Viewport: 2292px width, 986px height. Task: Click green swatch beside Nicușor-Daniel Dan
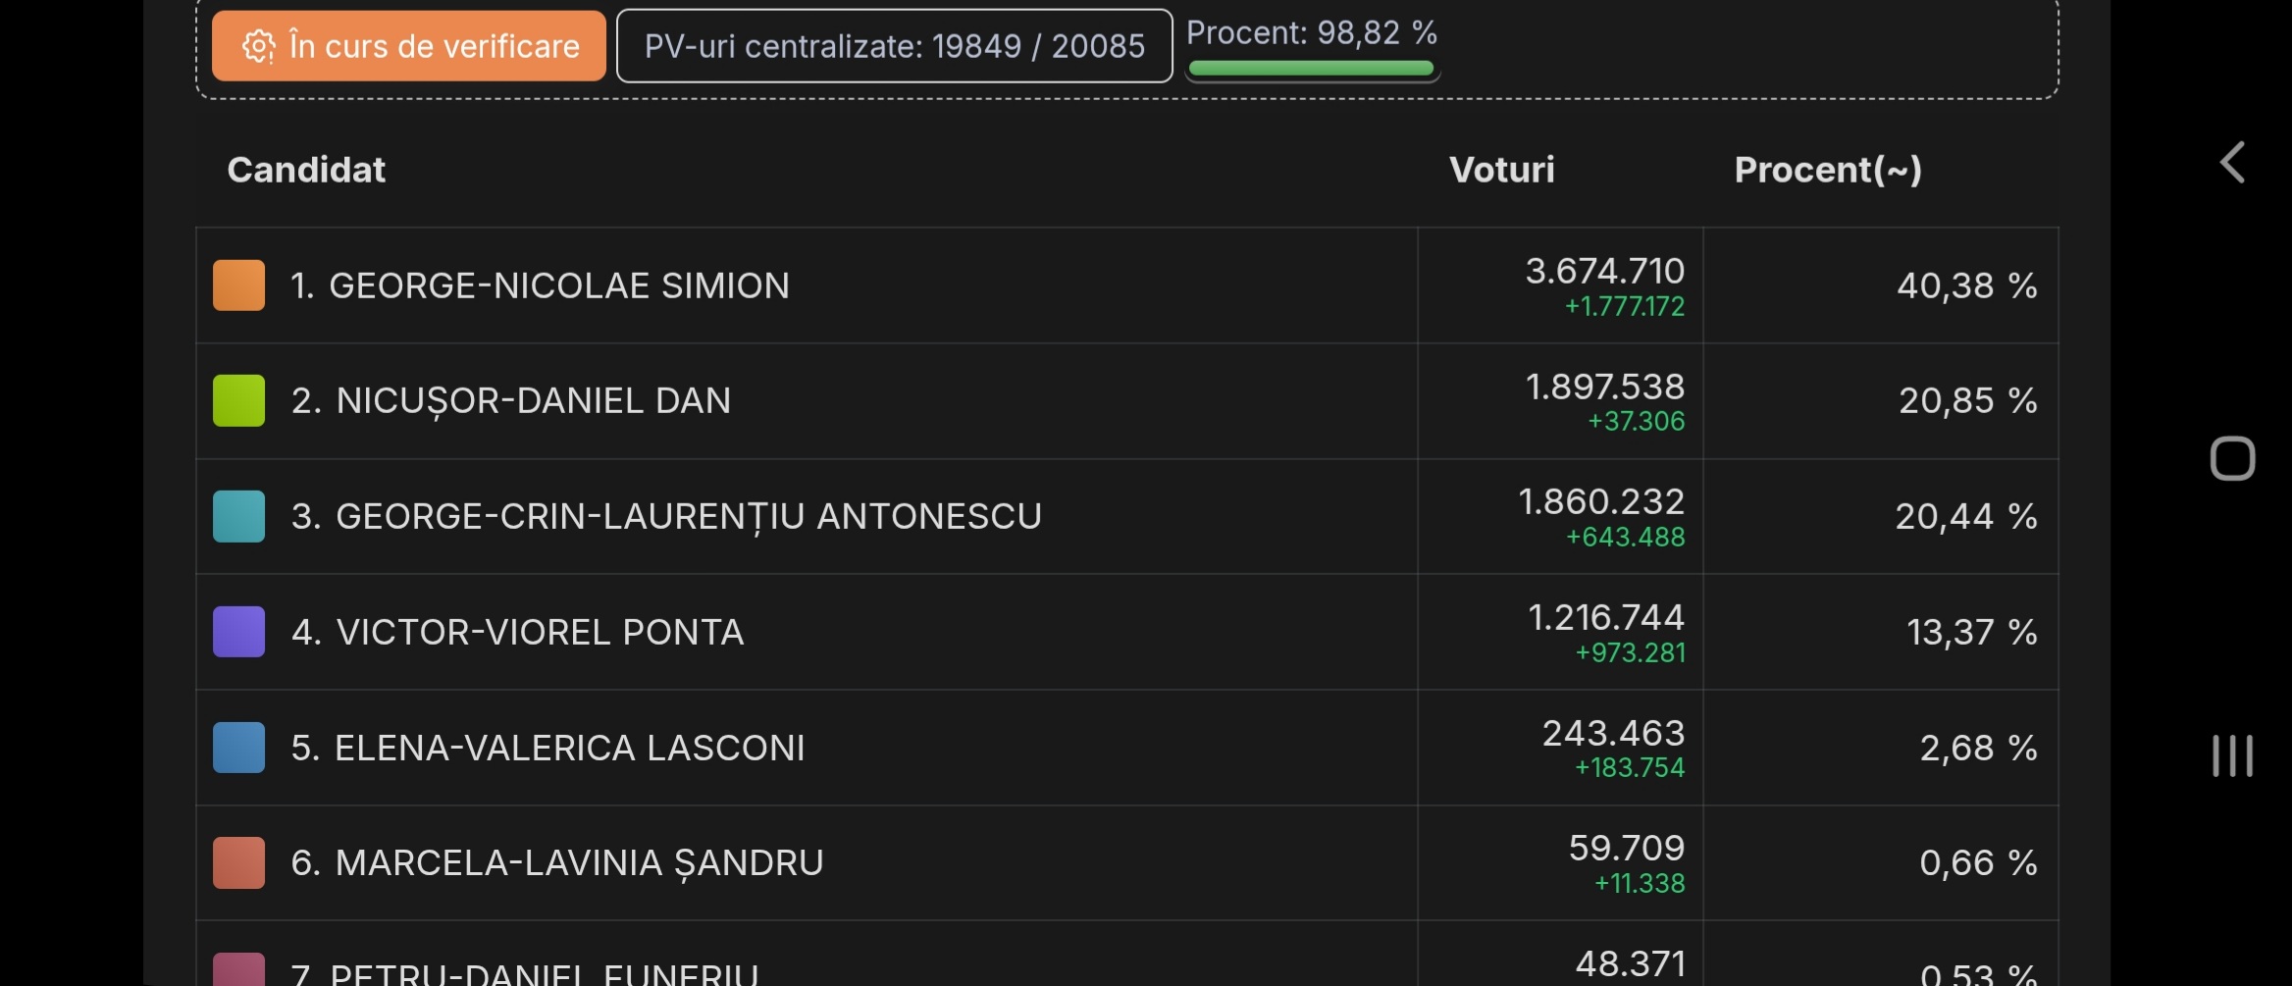click(238, 400)
